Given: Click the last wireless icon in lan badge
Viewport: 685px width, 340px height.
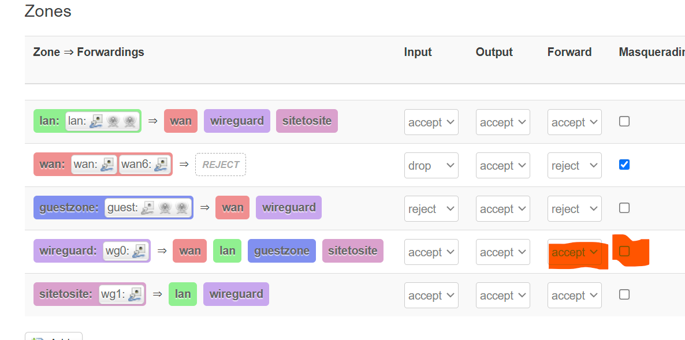Looking at the screenshot, I should 130,121.
